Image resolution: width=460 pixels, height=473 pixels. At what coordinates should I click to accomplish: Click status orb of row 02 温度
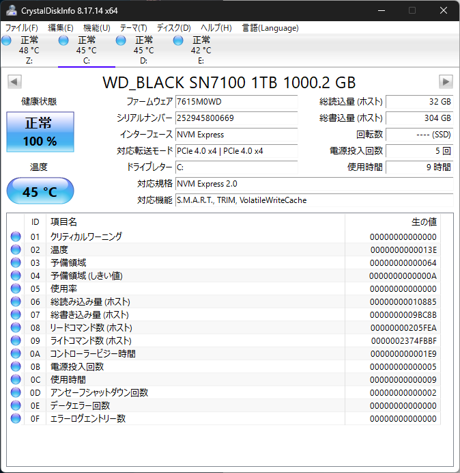16,249
